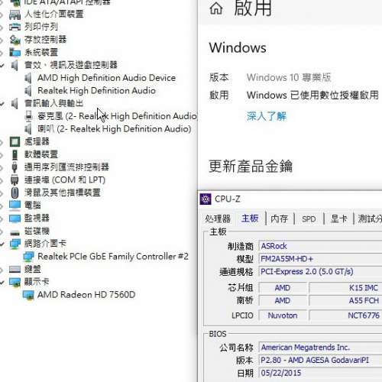Screen dimensions: 382x382
Task: Click the speaker icon beside 音效、視訊及遊戲控制器
Action: [x=15, y=65]
